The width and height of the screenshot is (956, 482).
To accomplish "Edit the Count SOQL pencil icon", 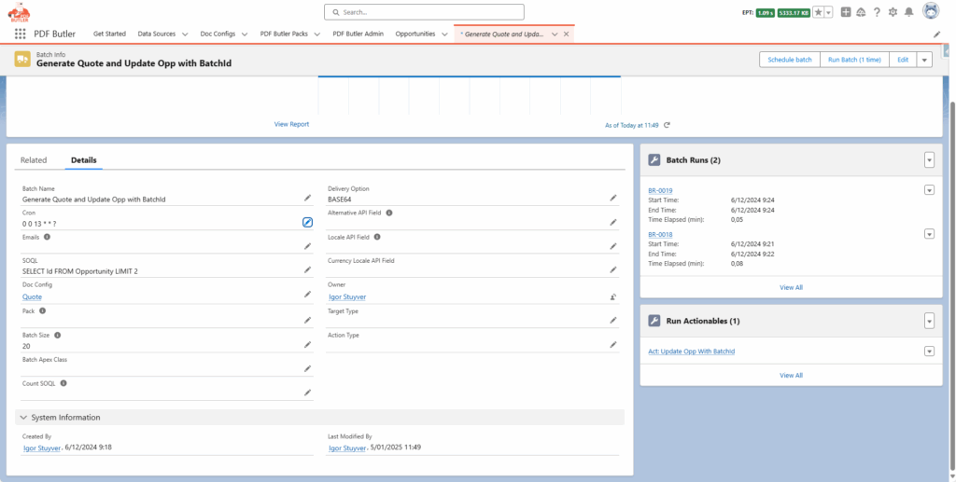I will click(x=307, y=392).
